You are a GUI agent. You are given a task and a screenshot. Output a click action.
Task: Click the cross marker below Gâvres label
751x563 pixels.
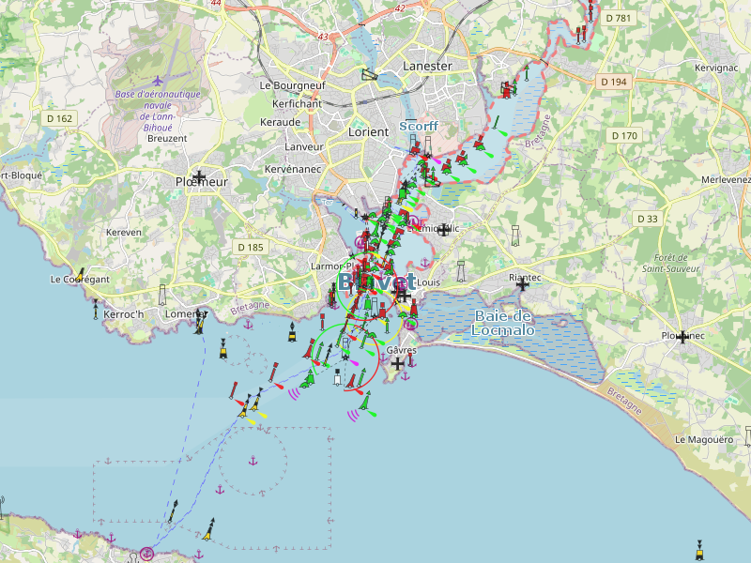pos(398,363)
